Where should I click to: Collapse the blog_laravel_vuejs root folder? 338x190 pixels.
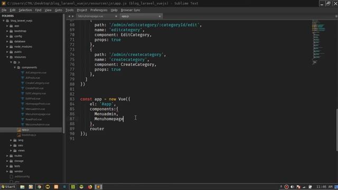(4, 21)
